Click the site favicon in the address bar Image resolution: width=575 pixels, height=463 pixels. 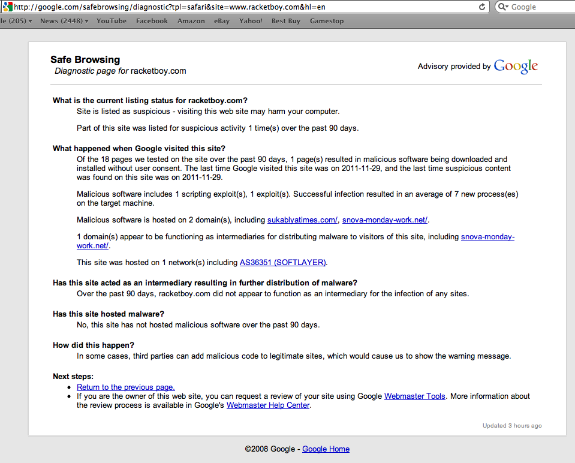pyautogui.click(x=7, y=7)
